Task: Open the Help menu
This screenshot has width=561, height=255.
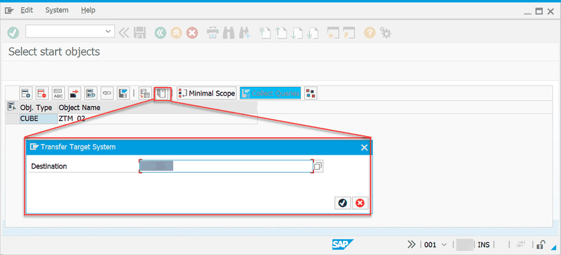Action: point(88,10)
